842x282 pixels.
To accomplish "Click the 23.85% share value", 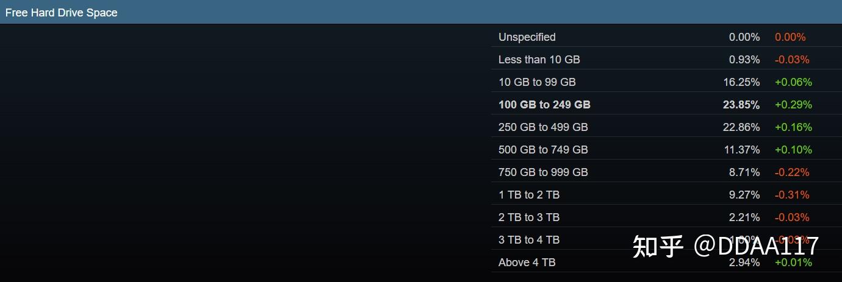I will [x=741, y=105].
